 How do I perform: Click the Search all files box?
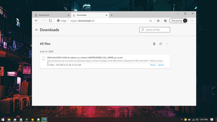[155, 30]
